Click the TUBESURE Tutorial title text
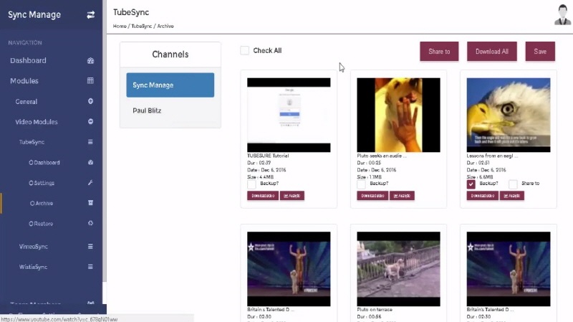573x322 pixels. 268,156
